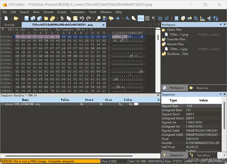Open the Format menu
Screen dimensions: 227x164
[48, 12]
